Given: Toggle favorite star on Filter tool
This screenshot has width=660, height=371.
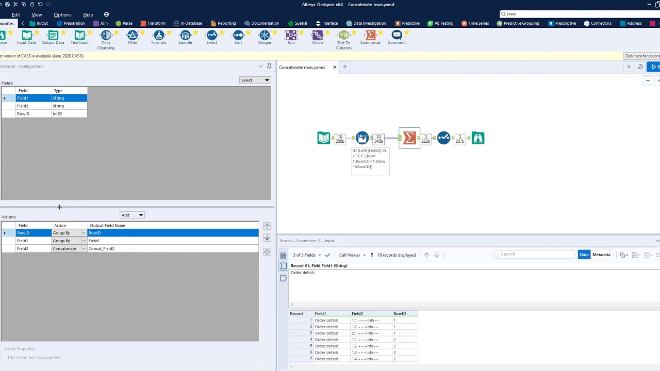Looking at the screenshot, I should (142, 33).
